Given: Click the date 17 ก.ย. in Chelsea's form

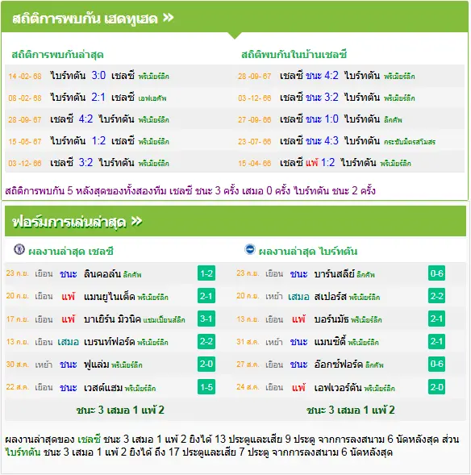Looking at the screenshot, I should 18,319.
